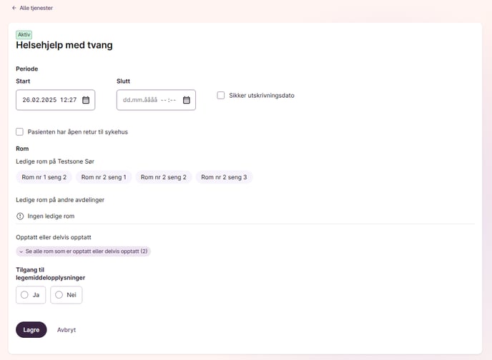Focus the Slutt date-time field
Viewport: 492px width, 360px height.
(x=156, y=100)
